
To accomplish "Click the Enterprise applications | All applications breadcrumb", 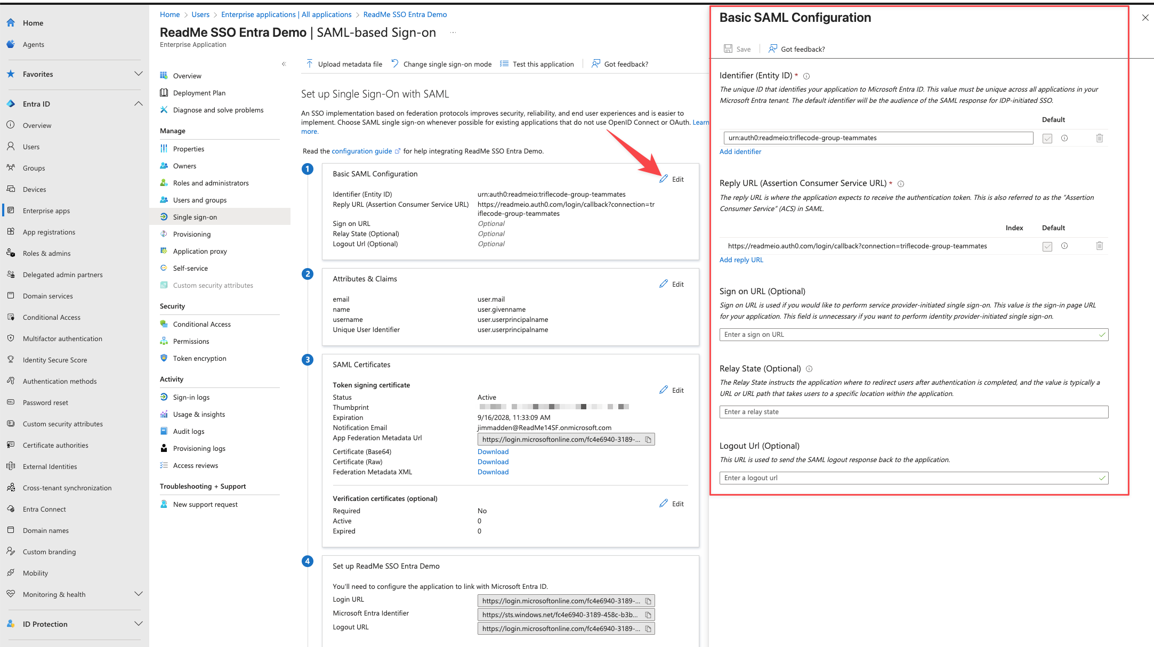I will tap(286, 14).
